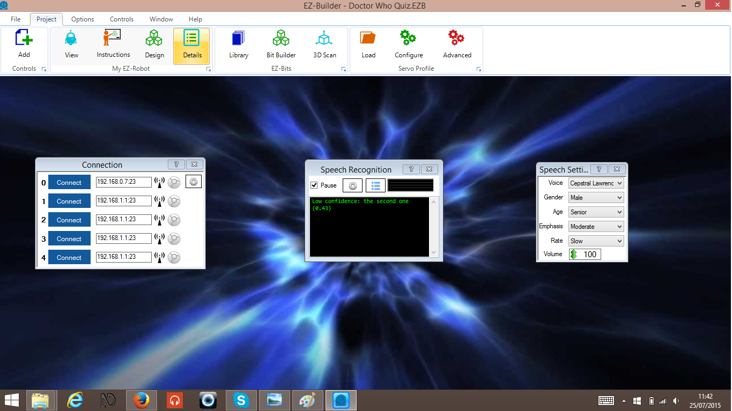
Task: Click Connect for board 3
Action: tap(69, 238)
